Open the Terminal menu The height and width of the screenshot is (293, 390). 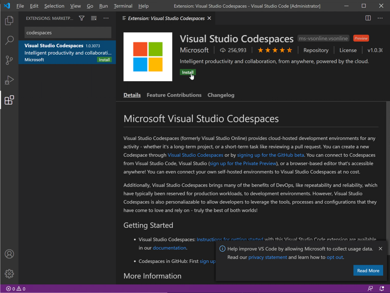[123, 6]
